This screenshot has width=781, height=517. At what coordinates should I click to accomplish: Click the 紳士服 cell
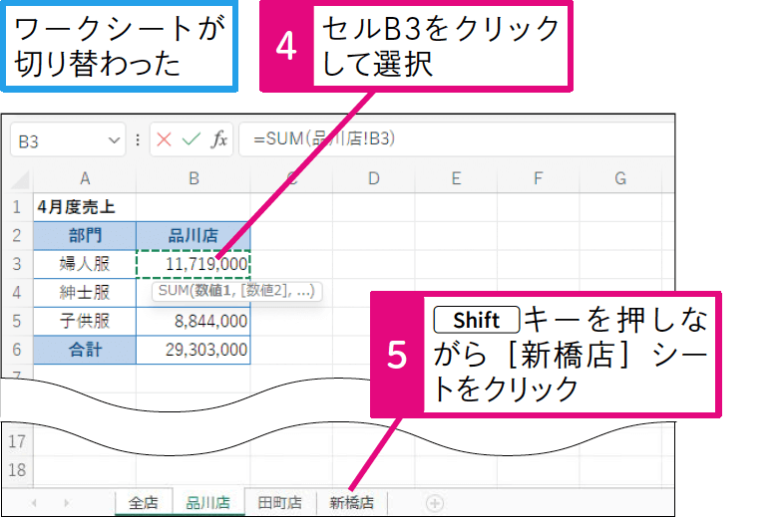[x=85, y=293]
